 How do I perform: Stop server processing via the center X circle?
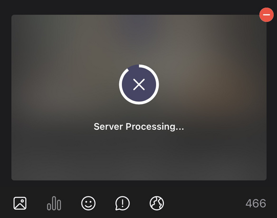click(x=139, y=85)
